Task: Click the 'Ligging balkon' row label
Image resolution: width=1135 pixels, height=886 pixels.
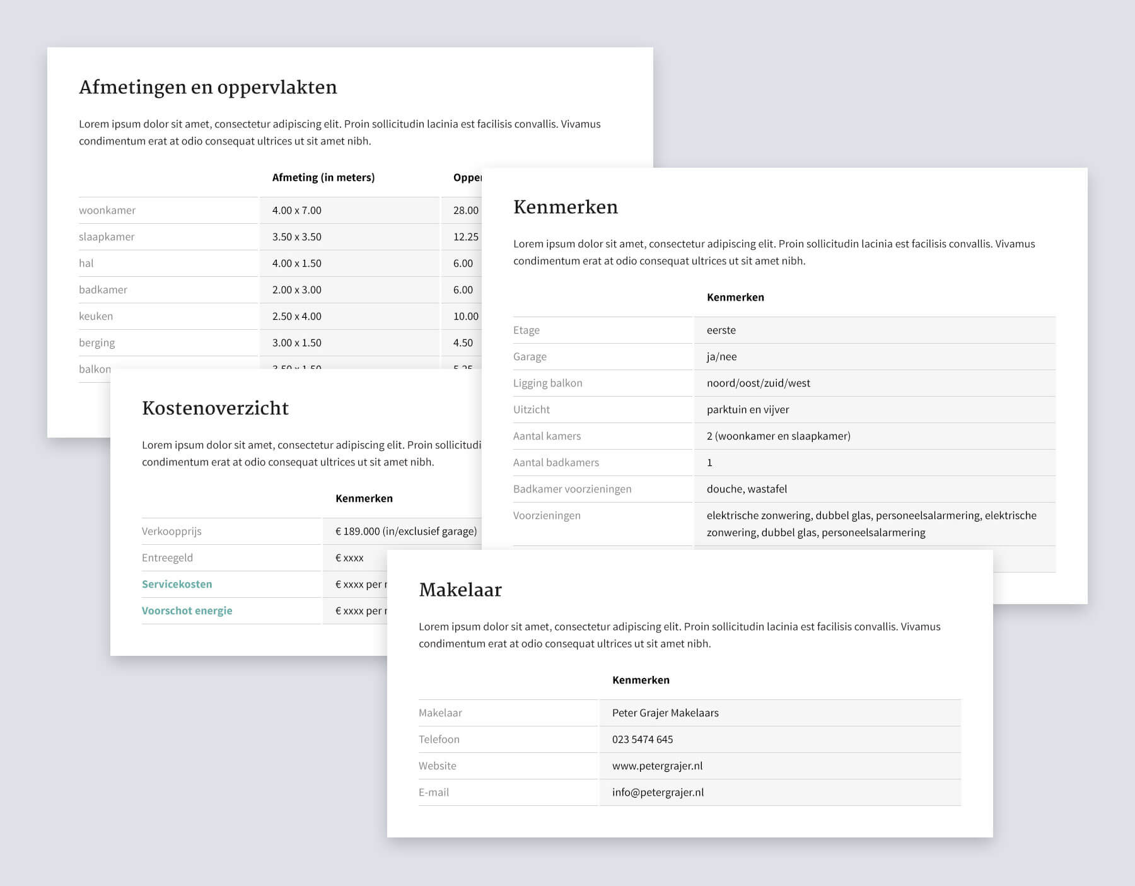Action: pyautogui.click(x=548, y=383)
